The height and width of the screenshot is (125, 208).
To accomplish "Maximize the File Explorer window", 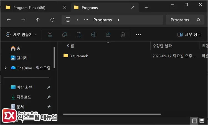I will coord(186,5).
